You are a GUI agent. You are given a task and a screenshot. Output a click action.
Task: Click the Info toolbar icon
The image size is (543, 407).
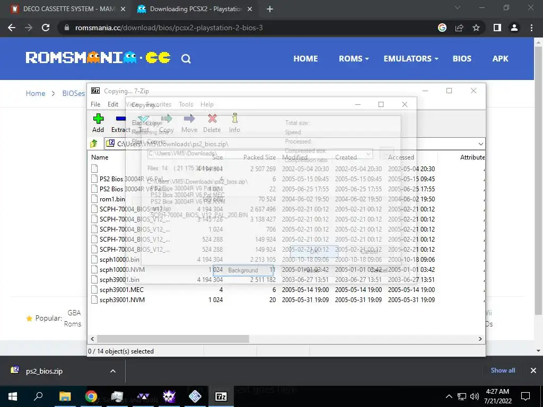tap(234, 123)
